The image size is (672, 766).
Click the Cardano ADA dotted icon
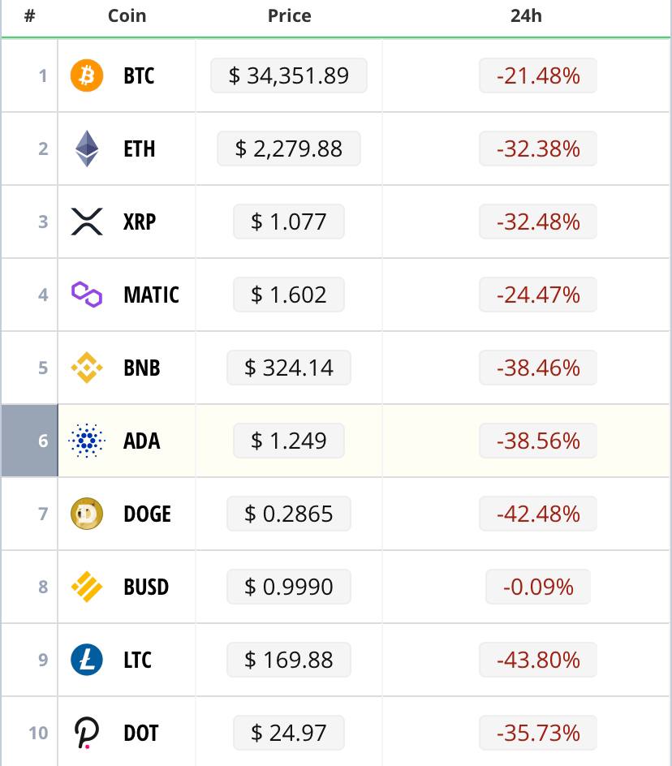point(87,441)
